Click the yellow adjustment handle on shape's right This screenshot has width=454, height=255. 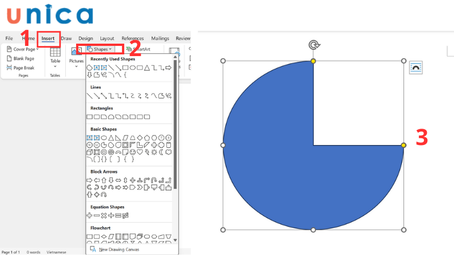(403, 146)
